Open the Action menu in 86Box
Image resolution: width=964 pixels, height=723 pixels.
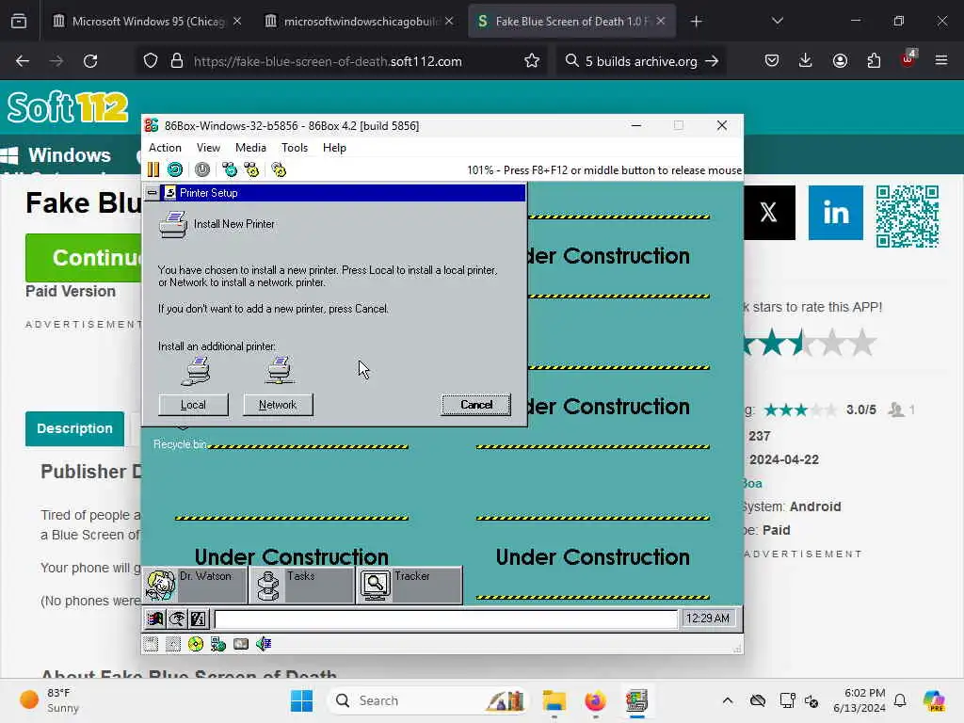pos(165,148)
